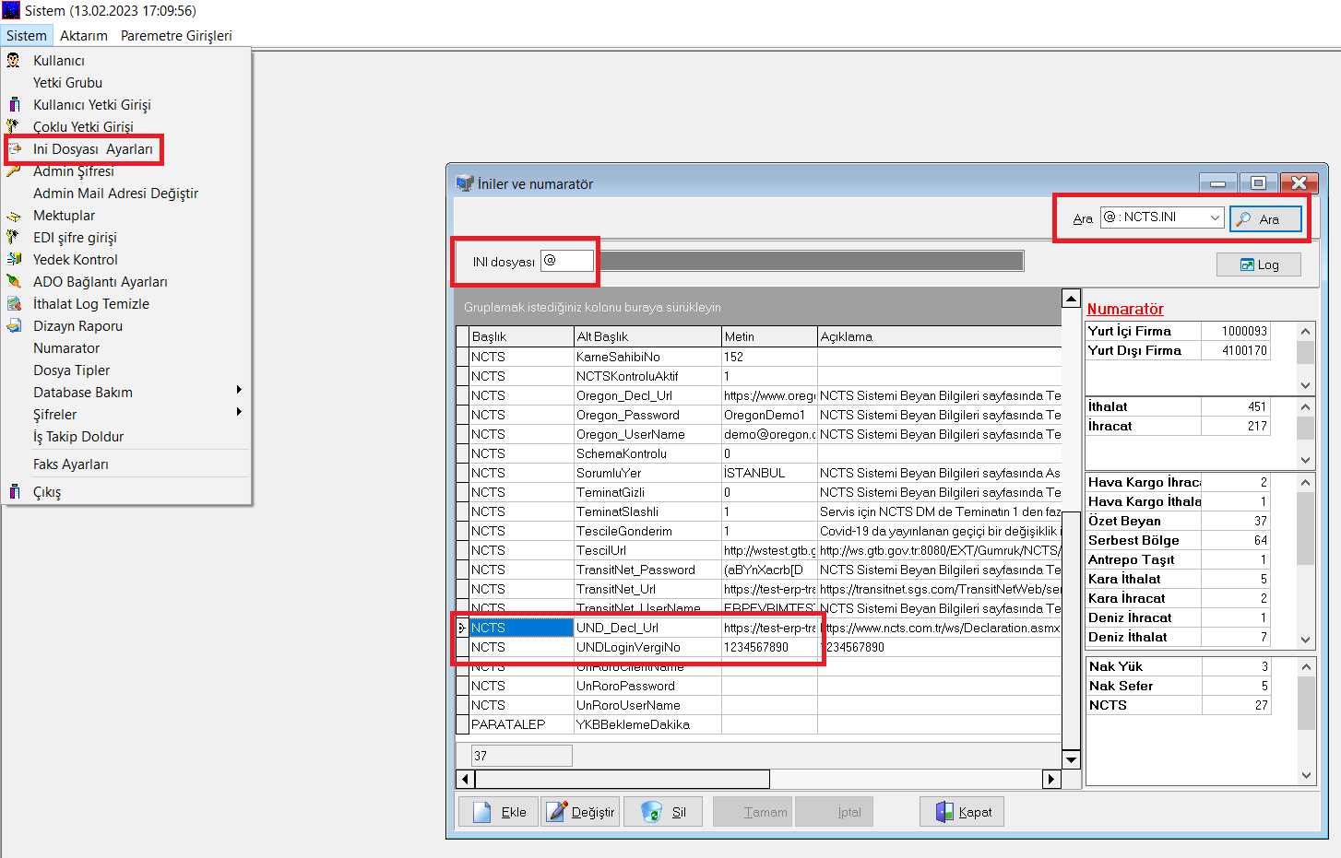
Task: Select the UNDLoginVergiNo grid row
Action: click(627, 648)
